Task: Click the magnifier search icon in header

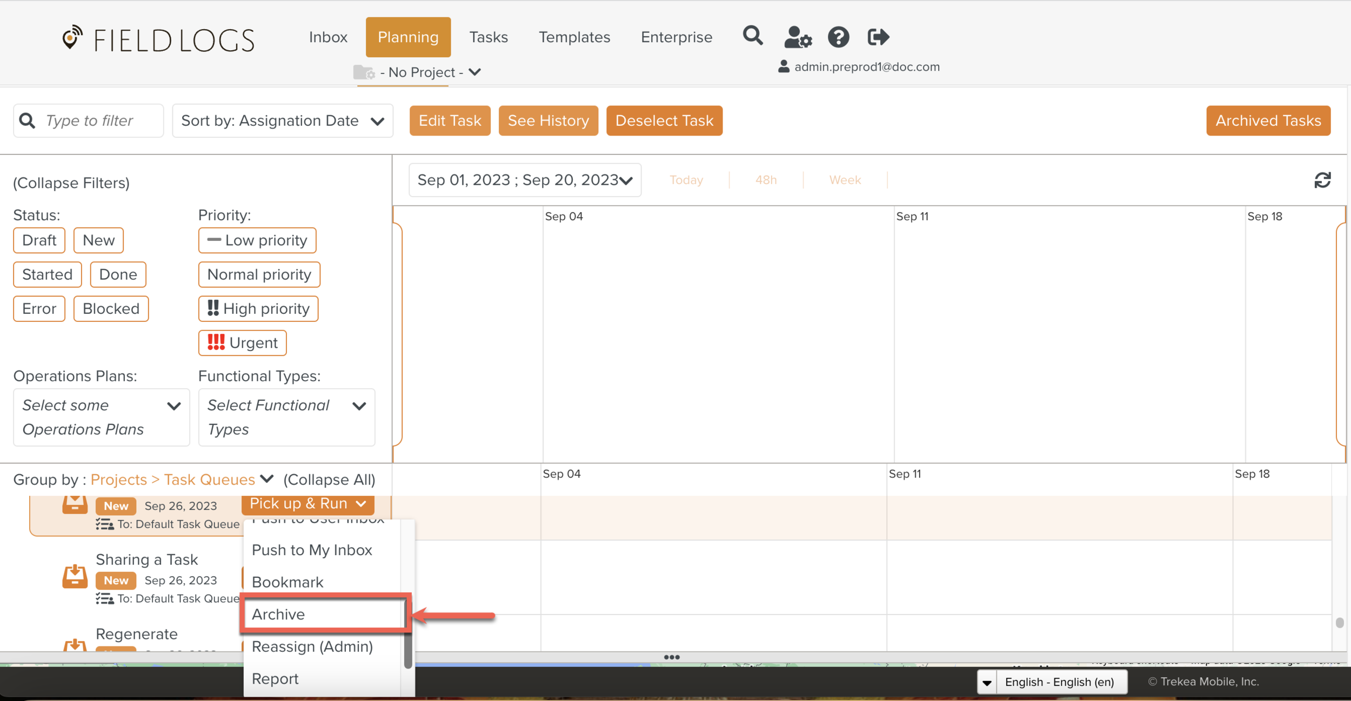Action: point(752,36)
